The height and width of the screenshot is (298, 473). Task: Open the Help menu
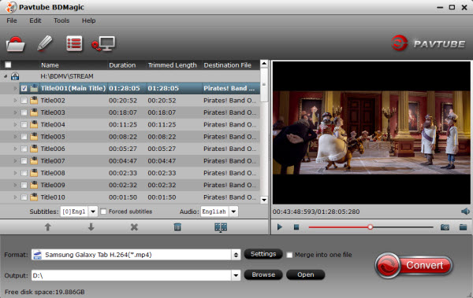click(88, 20)
